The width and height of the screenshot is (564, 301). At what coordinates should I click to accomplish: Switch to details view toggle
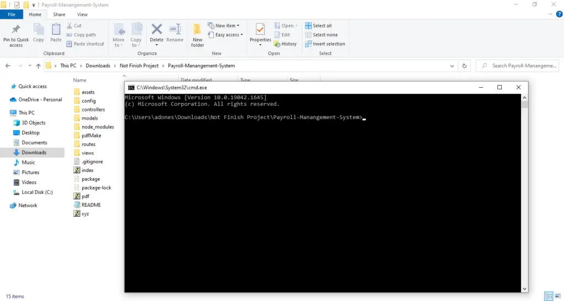[x=549, y=296]
